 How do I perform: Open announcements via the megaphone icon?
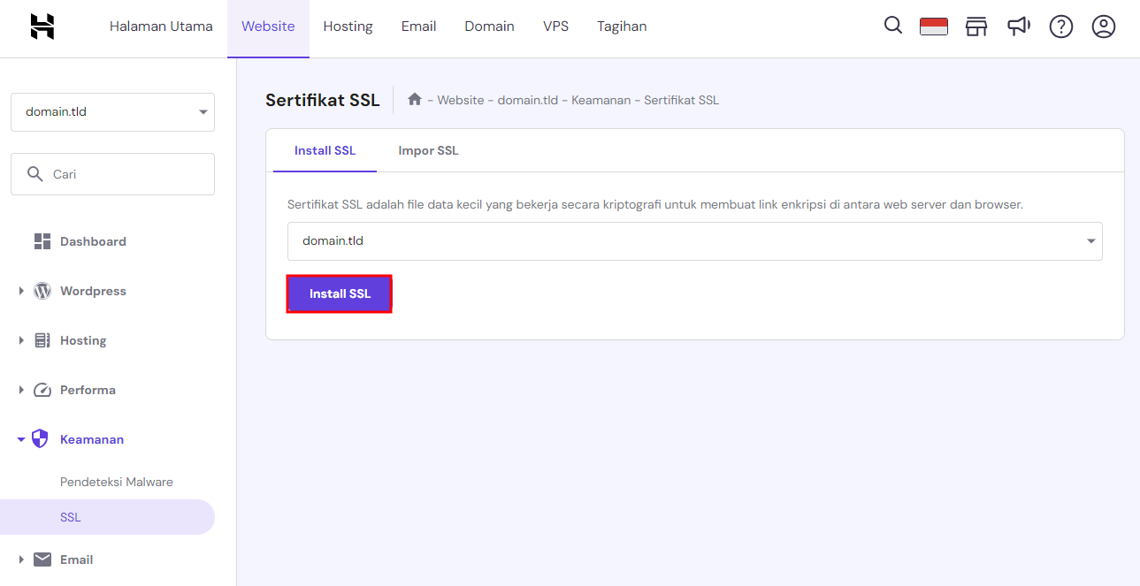click(x=1018, y=27)
